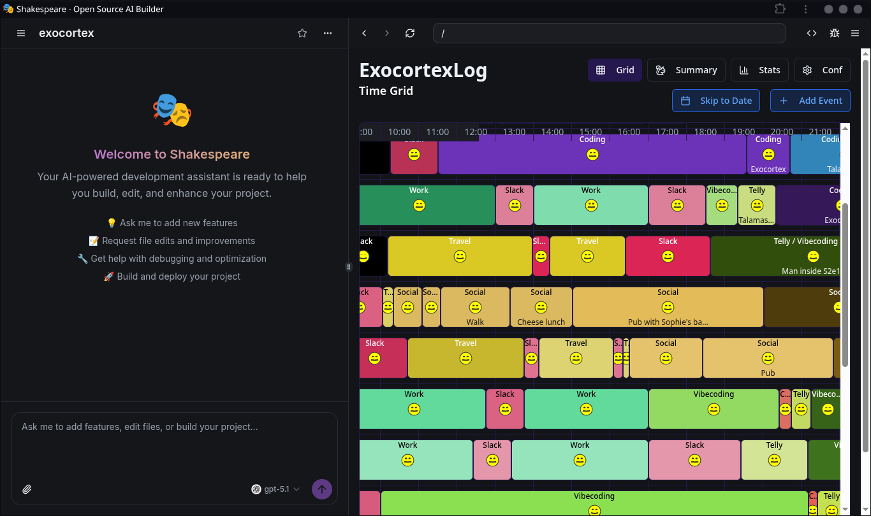The height and width of the screenshot is (516, 871).
Task: Attach a file with the paperclip icon
Action: (x=27, y=489)
